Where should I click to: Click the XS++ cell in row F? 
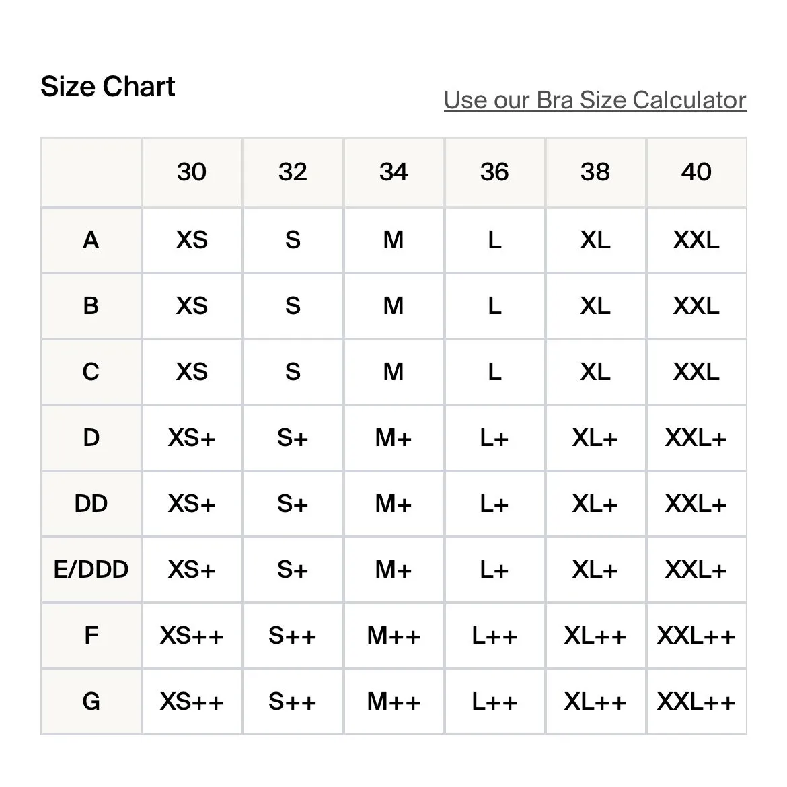click(192, 636)
